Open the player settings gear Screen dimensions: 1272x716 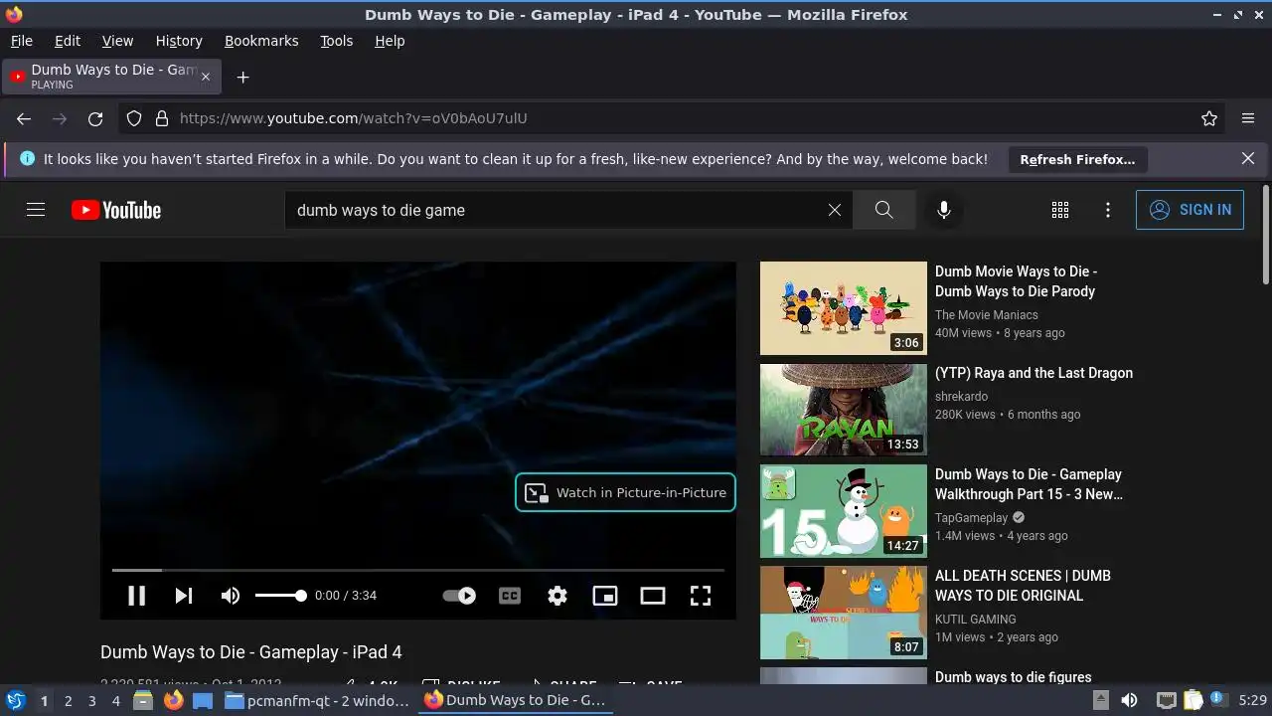coord(557,596)
